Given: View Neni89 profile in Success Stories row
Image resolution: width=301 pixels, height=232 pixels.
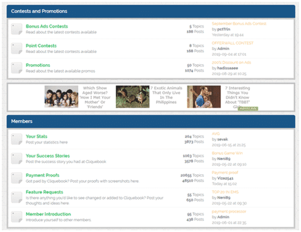Looking at the screenshot, I should click(x=224, y=159).
